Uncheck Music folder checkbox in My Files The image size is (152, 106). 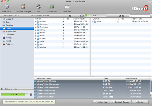[63, 36]
